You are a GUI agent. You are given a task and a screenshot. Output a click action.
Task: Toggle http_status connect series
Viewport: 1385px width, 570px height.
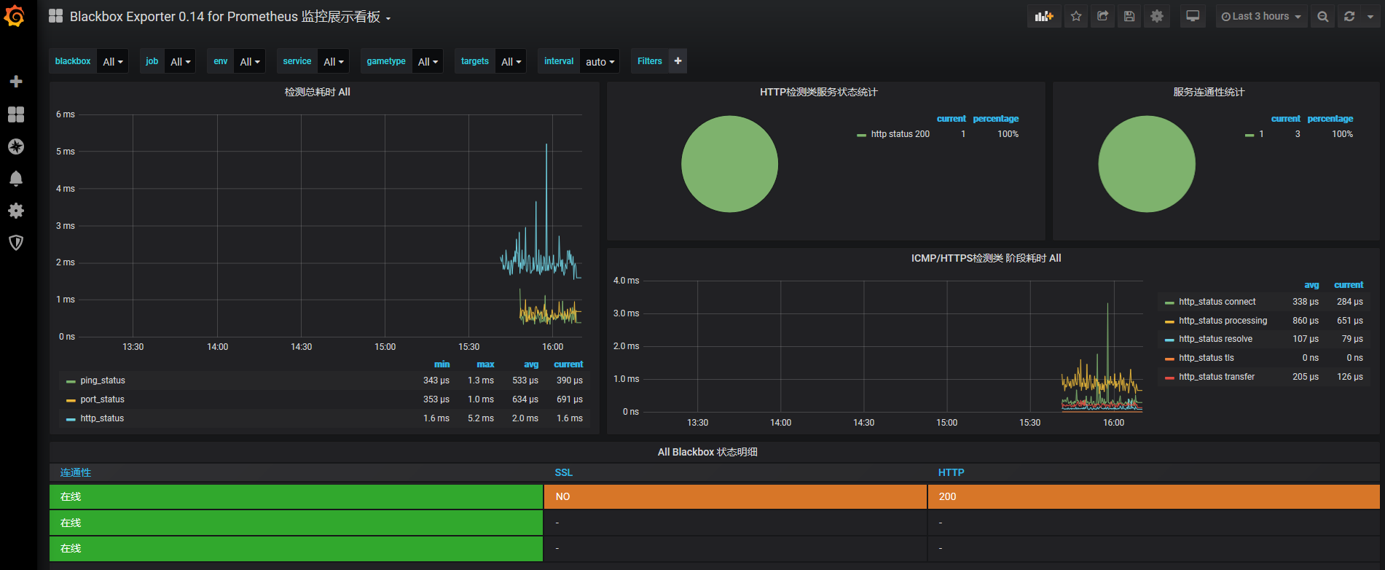pos(1217,302)
